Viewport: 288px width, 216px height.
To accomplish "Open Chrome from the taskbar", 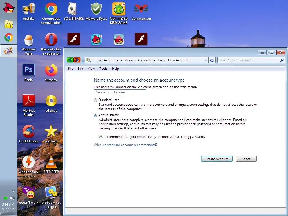I will pos(9,37).
